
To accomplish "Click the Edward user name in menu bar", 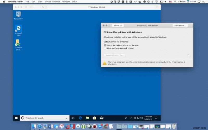I will click(182, 2).
